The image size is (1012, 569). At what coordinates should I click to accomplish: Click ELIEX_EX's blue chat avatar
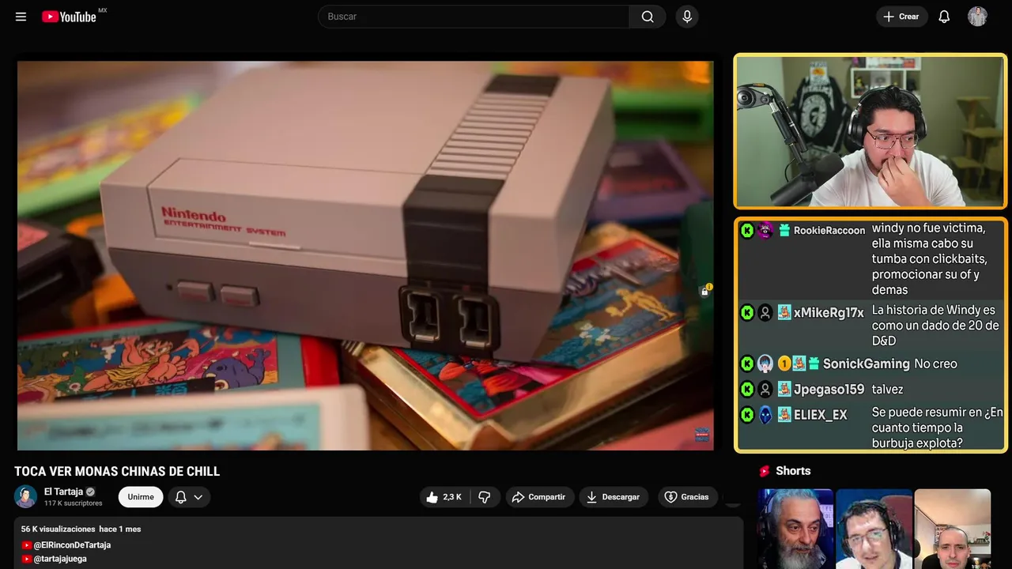765,415
